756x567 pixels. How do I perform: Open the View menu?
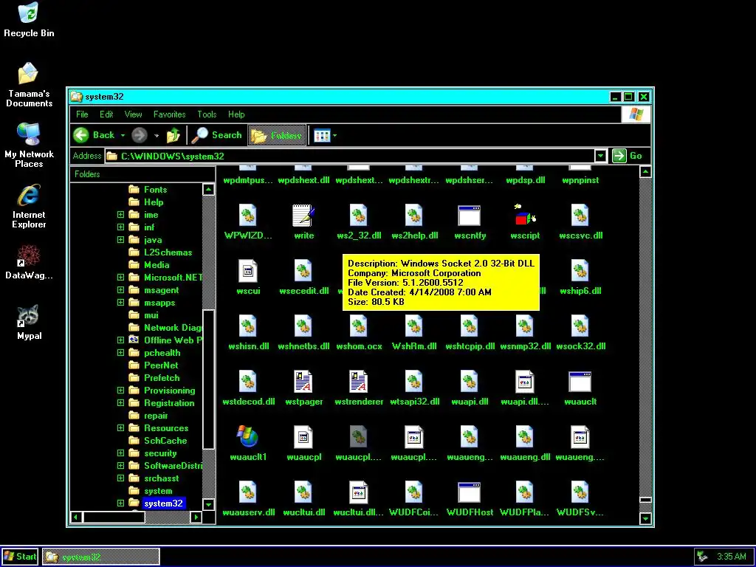[133, 114]
